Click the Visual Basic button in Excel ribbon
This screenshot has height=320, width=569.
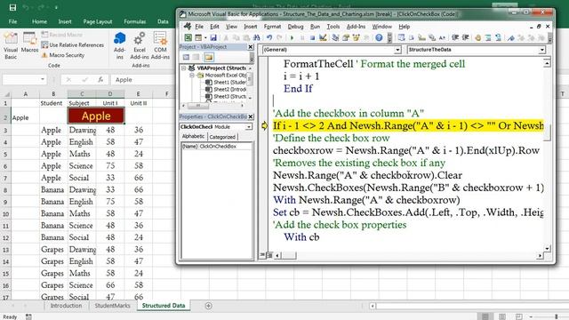(x=11, y=45)
